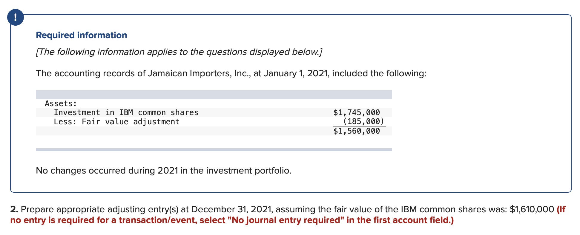Viewport: 580px width, 235px height.
Task: Click the "Prepare appropriate adjusting entry(s)" text
Action: point(99,209)
